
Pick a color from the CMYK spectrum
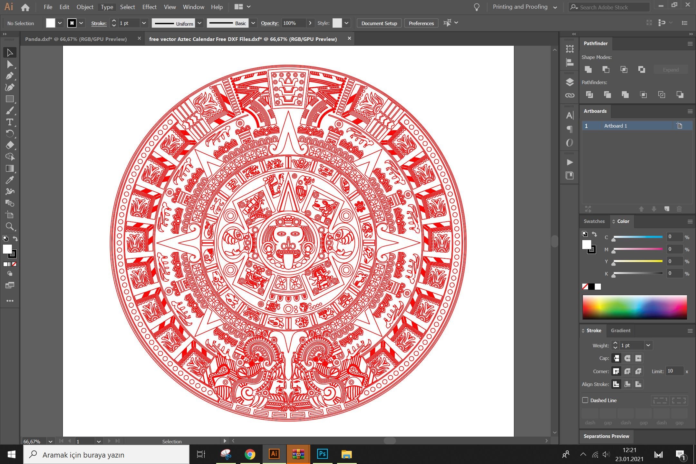point(634,307)
